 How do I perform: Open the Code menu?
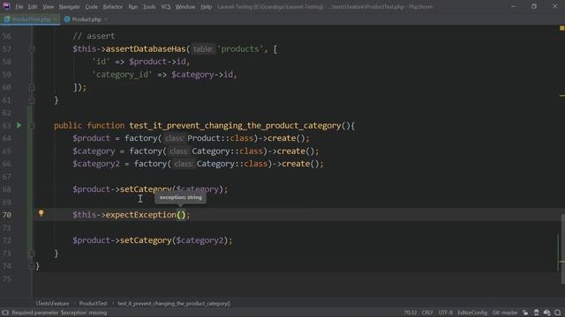(91, 6)
